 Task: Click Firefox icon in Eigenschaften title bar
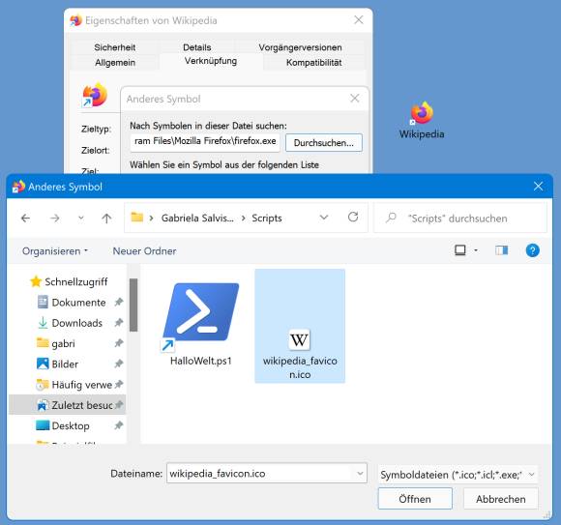pos(75,20)
